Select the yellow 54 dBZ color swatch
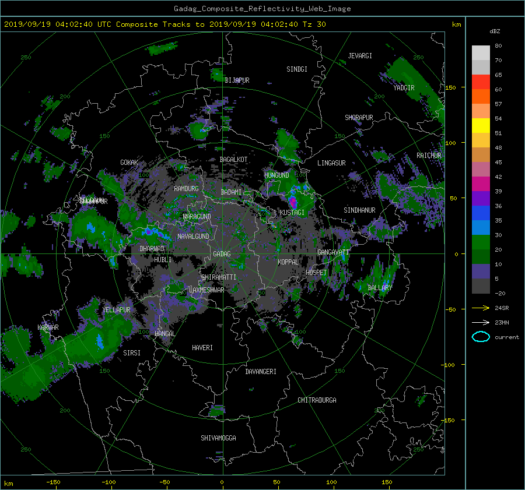Image resolution: width=525 pixels, height=490 pixels. tap(481, 125)
